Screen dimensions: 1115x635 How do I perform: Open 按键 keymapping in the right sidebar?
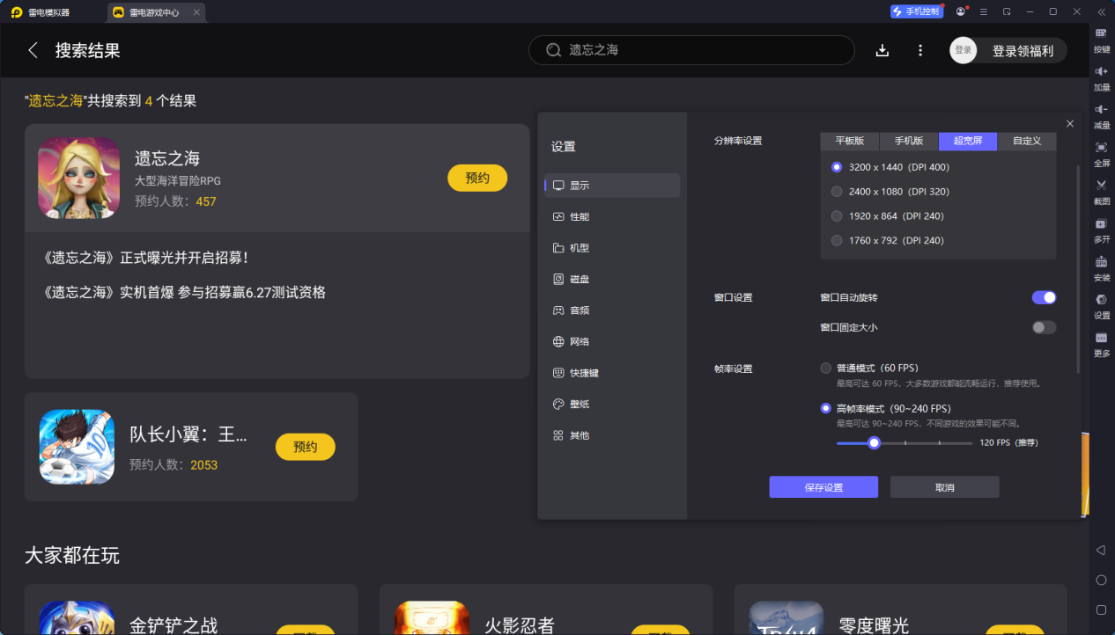[1102, 40]
